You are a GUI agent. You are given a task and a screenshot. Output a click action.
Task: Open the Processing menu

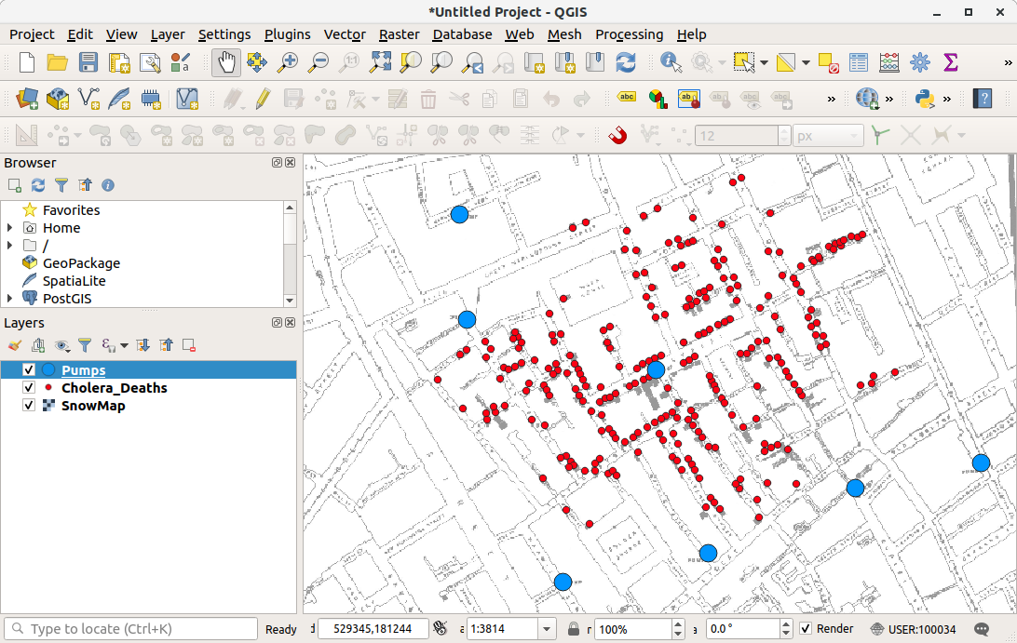(630, 34)
